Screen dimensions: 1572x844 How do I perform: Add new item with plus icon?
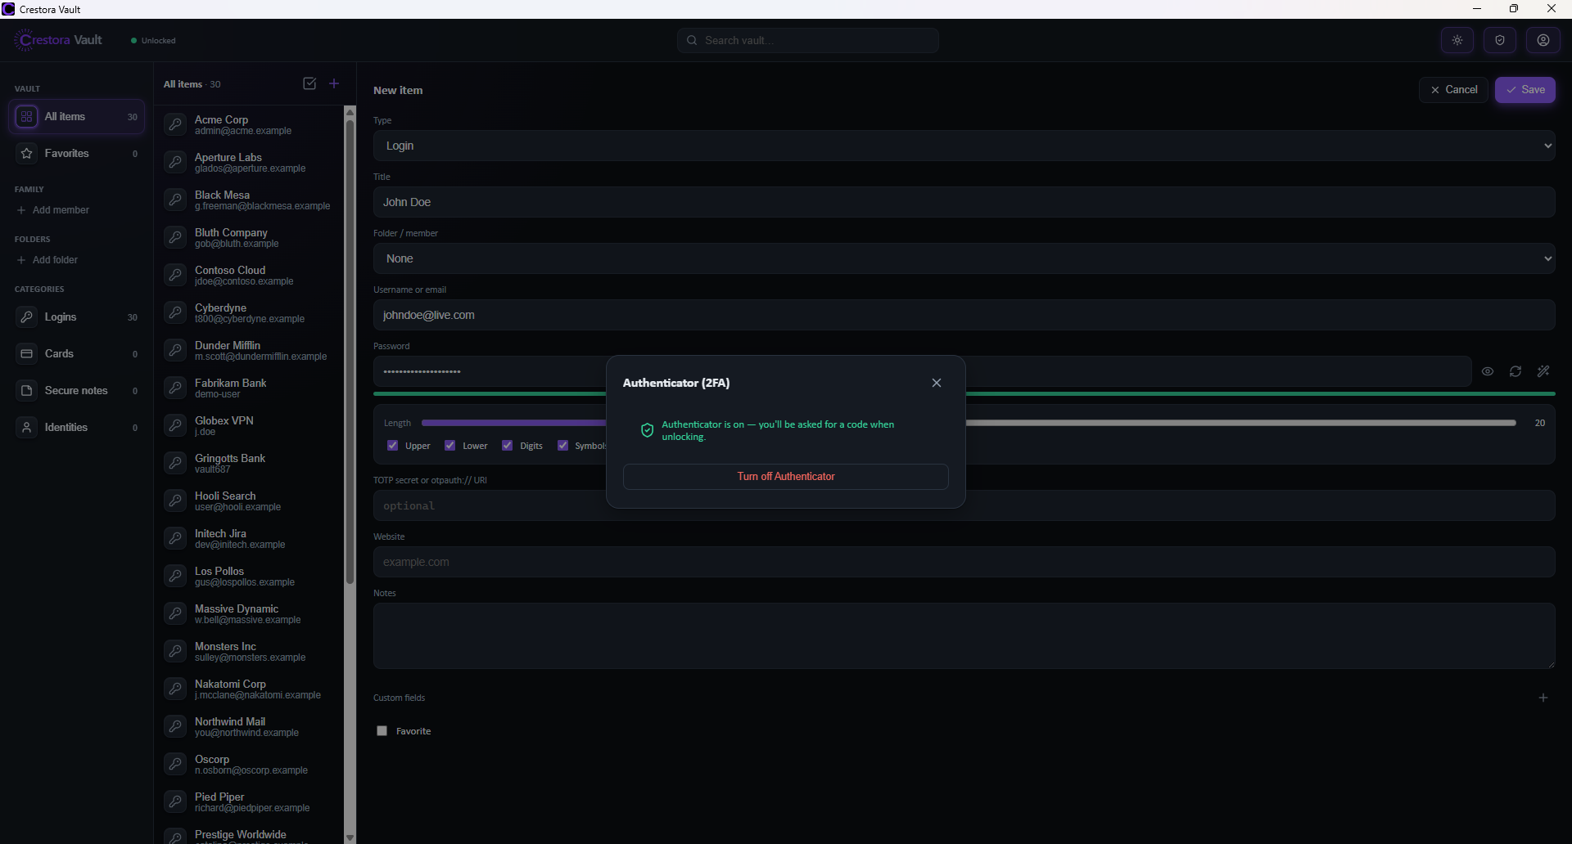(x=334, y=83)
